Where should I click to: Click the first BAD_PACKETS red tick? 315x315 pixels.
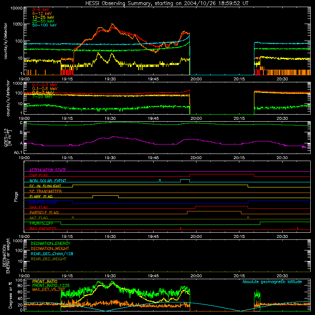pyautogui.click(x=181, y=228)
